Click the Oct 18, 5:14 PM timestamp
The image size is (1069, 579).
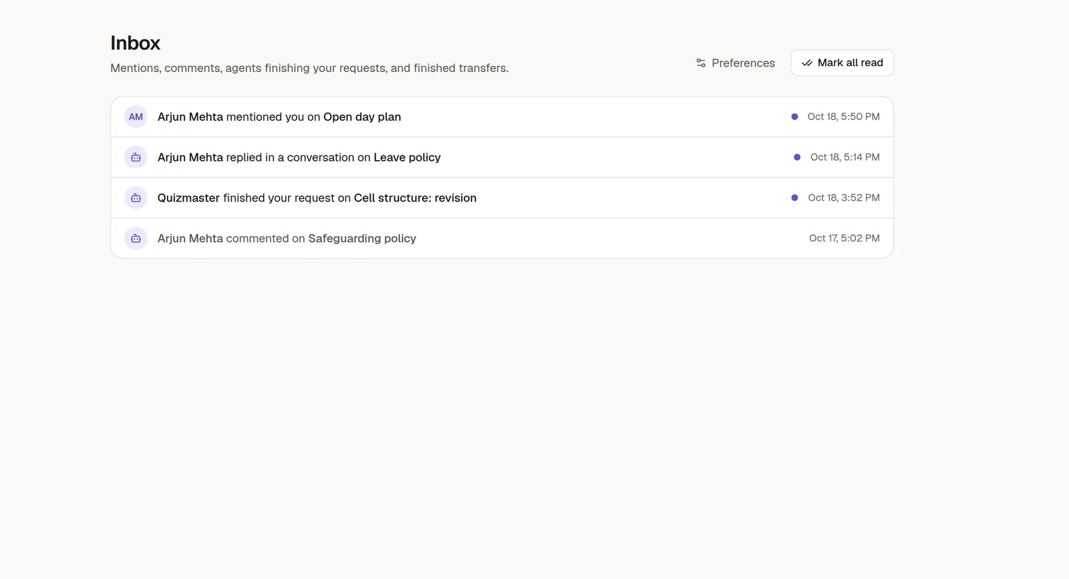click(x=845, y=157)
